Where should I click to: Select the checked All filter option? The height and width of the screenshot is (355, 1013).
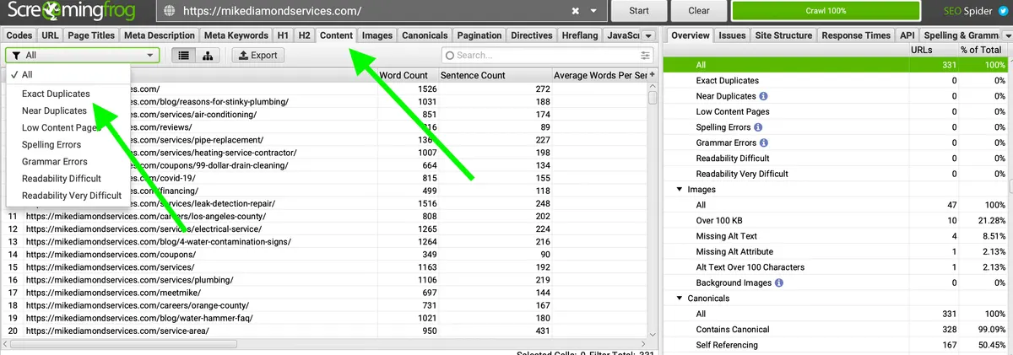[x=68, y=75]
